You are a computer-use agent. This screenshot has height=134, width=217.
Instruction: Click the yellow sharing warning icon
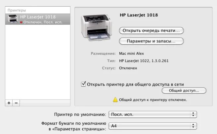pyautogui.click(x=115, y=99)
